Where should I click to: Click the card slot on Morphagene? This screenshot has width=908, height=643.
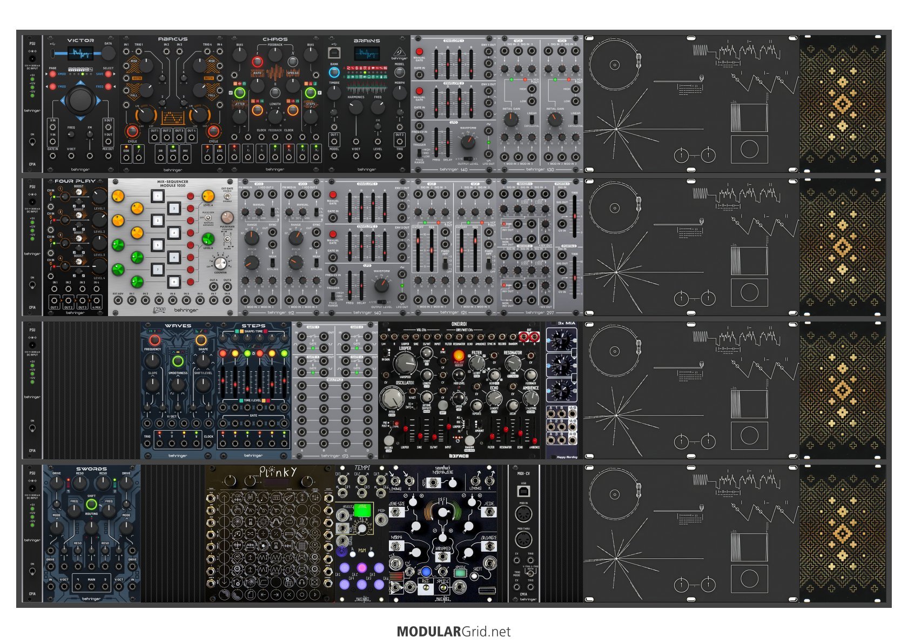486,590
